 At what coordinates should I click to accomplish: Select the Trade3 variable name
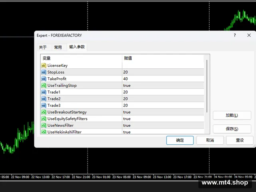[54, 106]
